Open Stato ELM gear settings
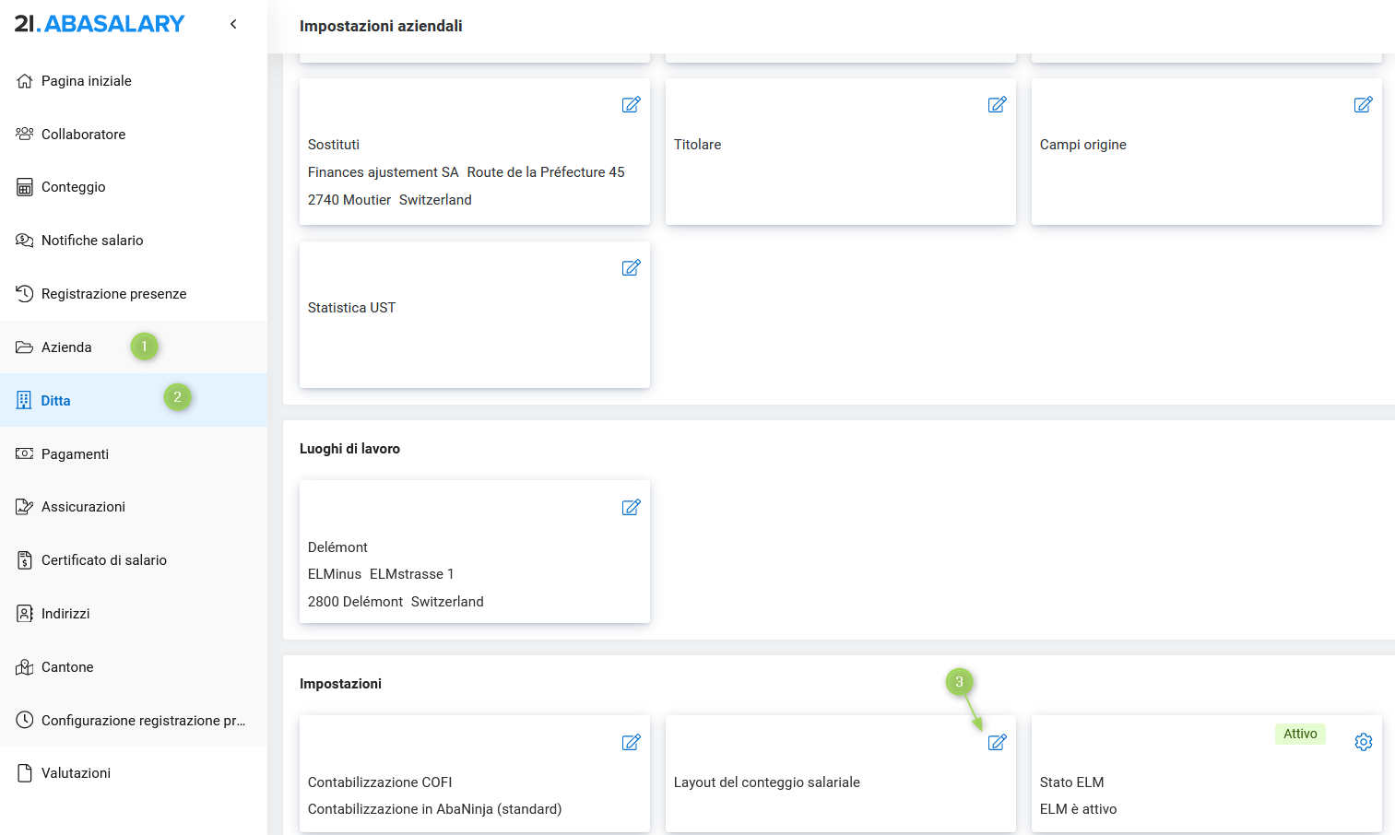Screen dimensions: 1395x835 pos(1363,743)
